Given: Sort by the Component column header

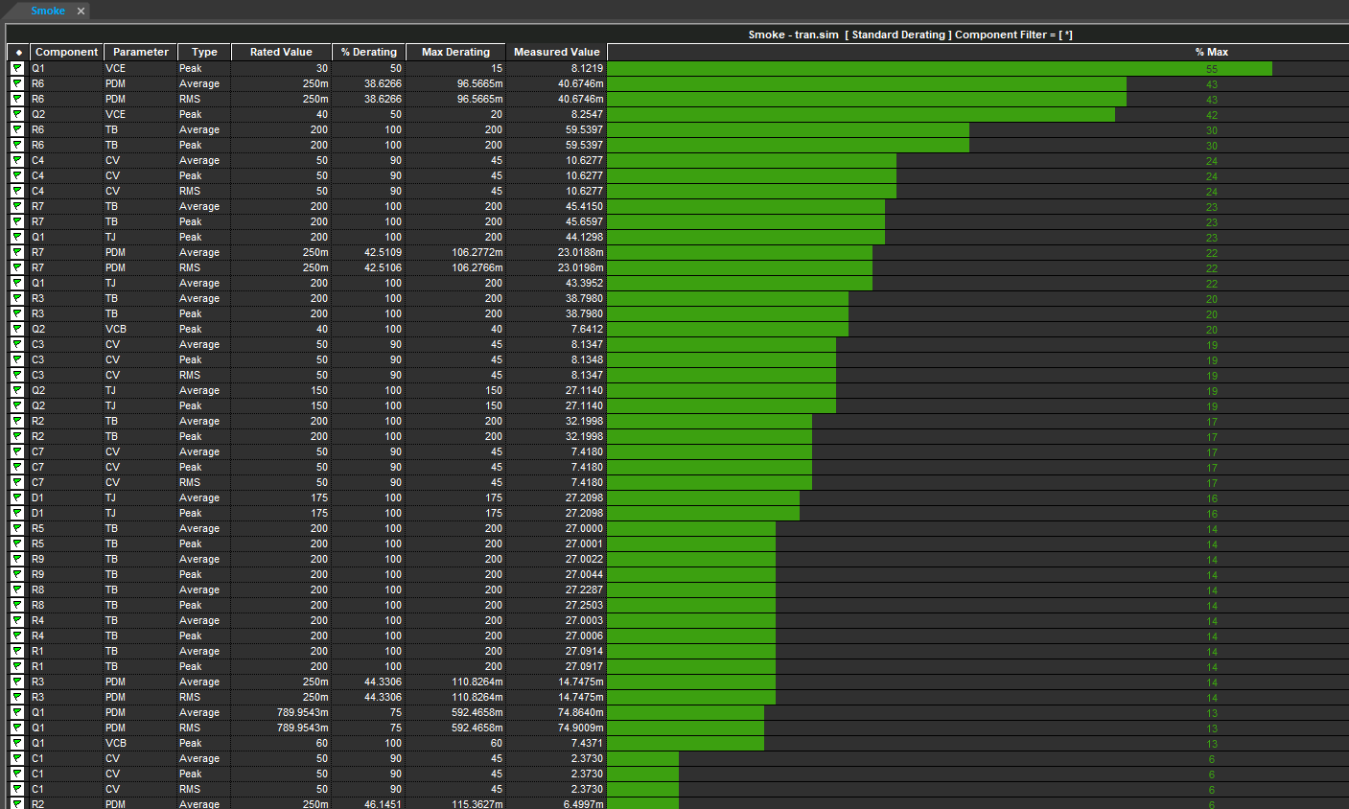Looking at the screenshot, I should [66, 52].
